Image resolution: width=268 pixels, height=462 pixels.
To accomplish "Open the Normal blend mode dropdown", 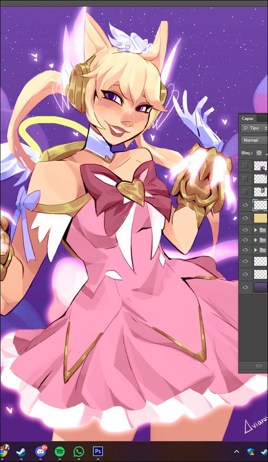I will (x=254, y=140).
